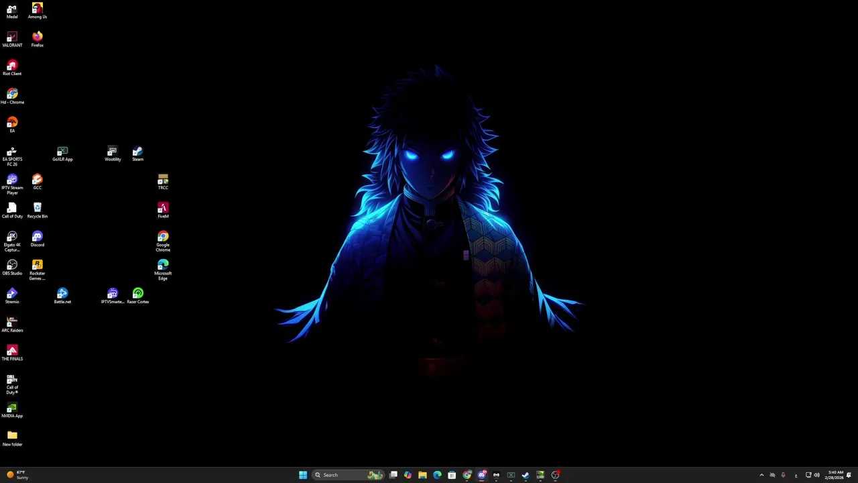The image size is (858, 483).
Task: Select the ARC Raiders desktop shortcut
Action: point(12,325)
